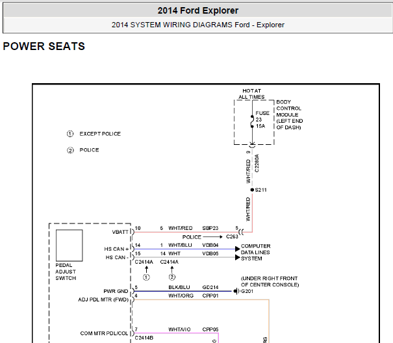Viewport: 393px width, 343px height.
Task: Click the G201 ground label
Action: tap(247, 291)
